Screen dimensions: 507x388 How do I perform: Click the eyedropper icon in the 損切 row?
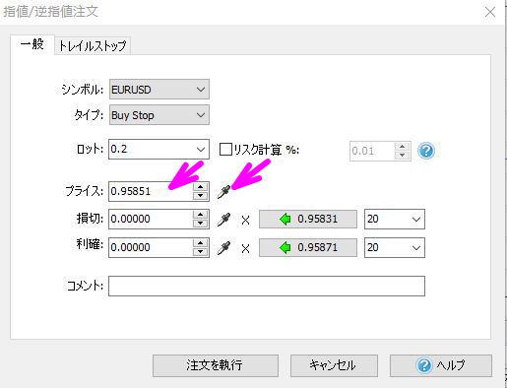pyautogui.click(x=223, y=220)
